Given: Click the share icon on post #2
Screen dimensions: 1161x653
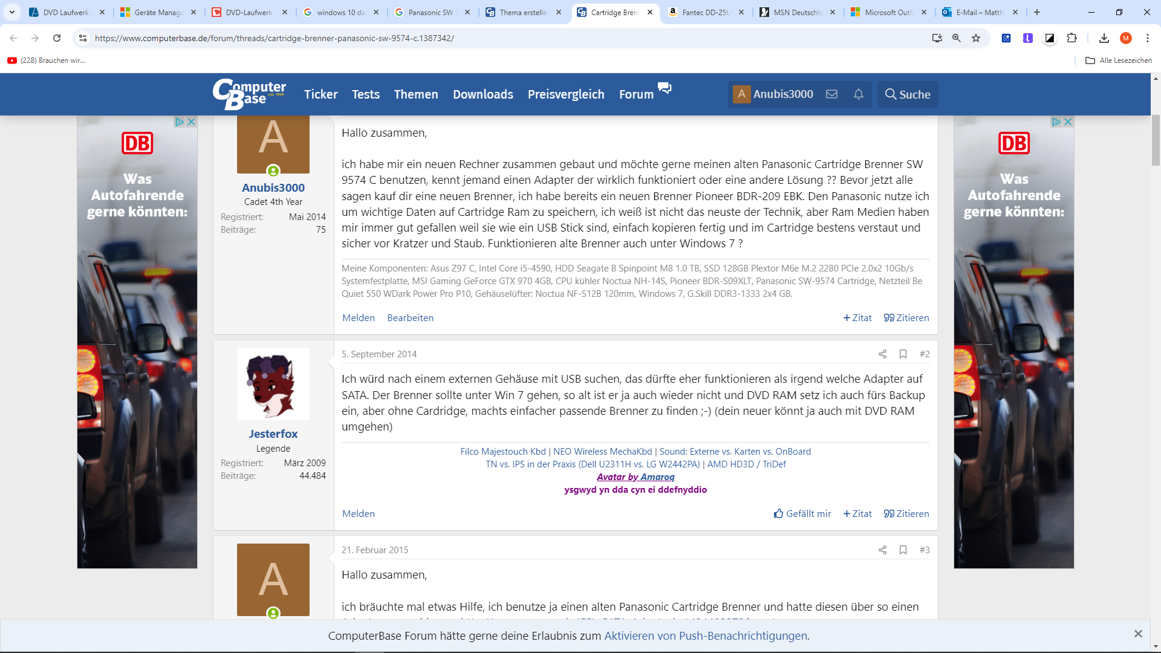Looking at the screenshot, I should coord(882,354).
